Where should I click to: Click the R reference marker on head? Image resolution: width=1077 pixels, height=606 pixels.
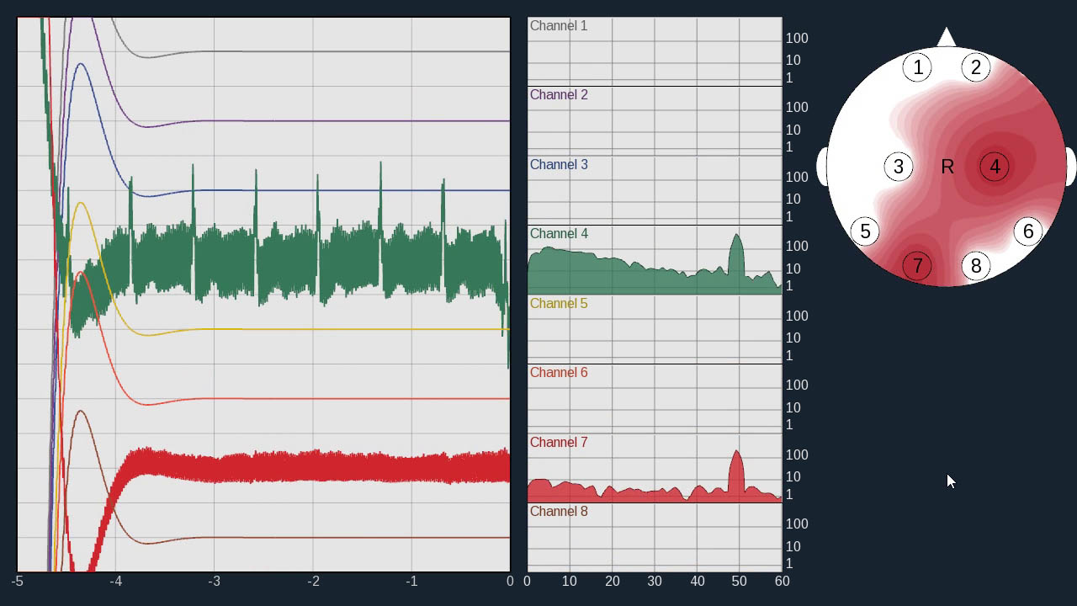click(x=947, y=167)
